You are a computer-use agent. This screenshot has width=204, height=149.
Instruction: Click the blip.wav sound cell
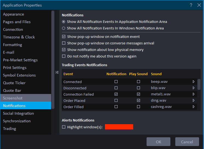pyautogui.click(x=158, y=88)
